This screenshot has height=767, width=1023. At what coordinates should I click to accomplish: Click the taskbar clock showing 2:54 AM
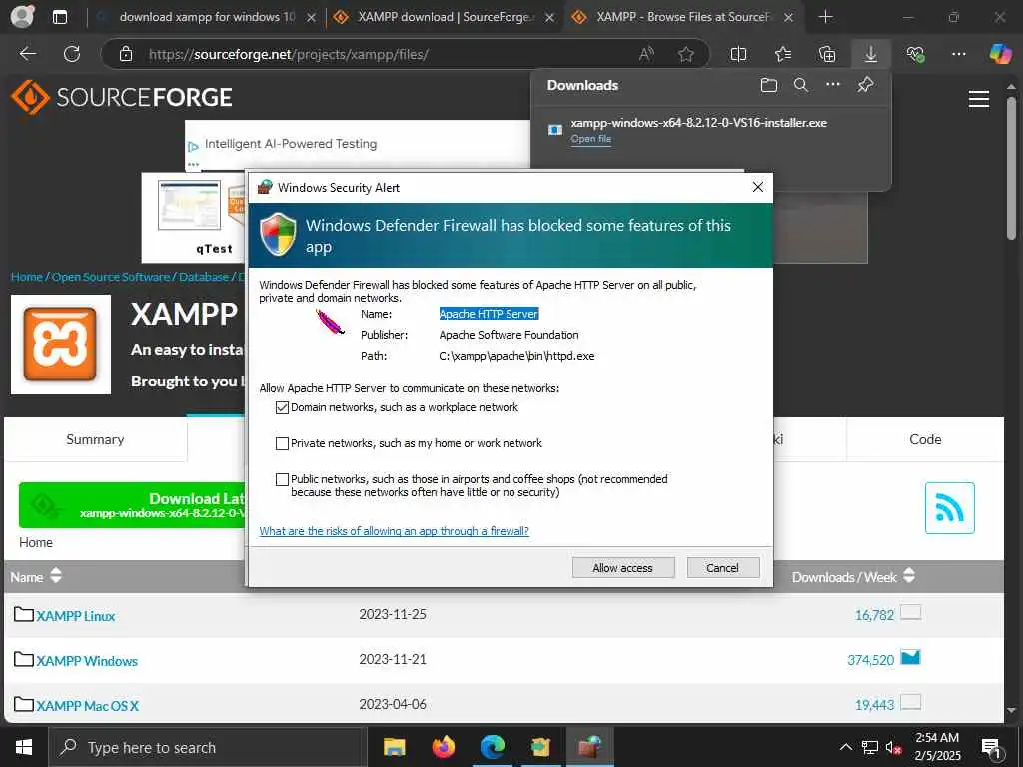click(937, 747)
